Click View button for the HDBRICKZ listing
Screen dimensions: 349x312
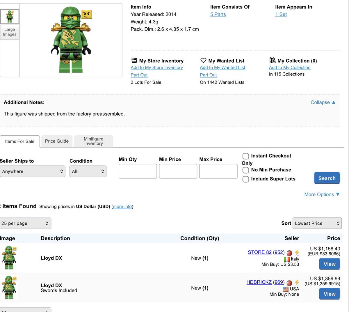pos(330,294)
